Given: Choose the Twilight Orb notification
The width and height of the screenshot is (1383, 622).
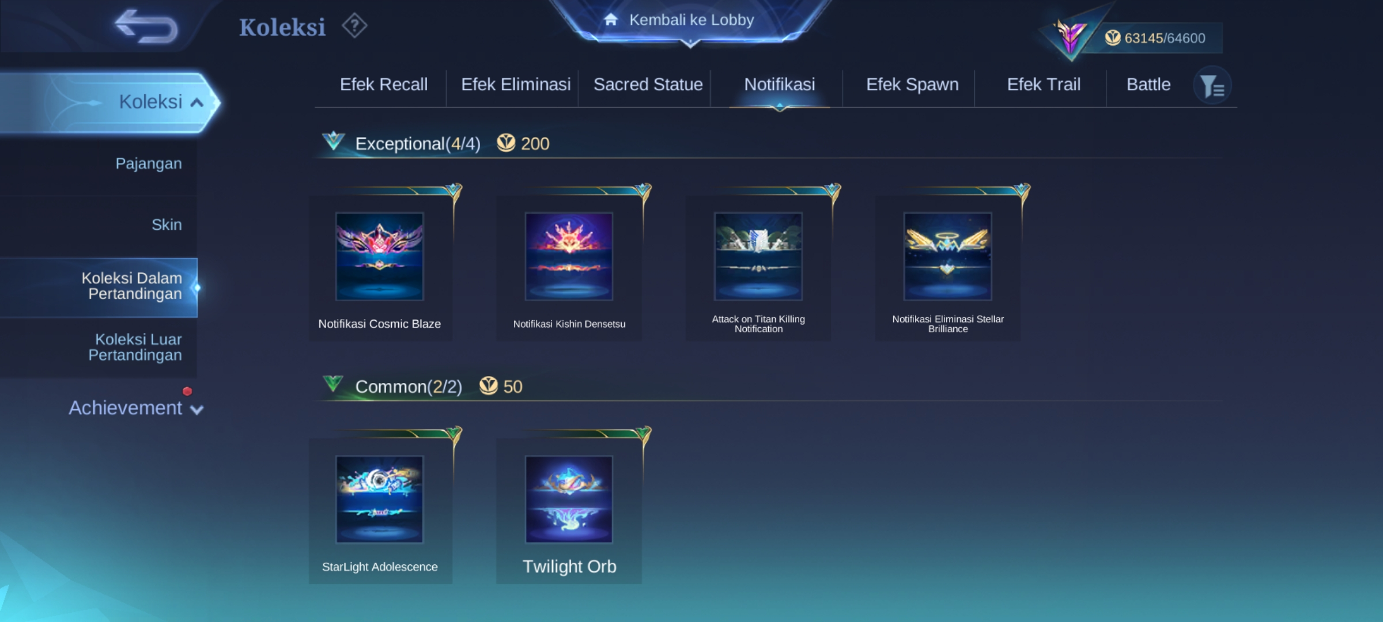Looking at the screenshot, I should 569,511.
